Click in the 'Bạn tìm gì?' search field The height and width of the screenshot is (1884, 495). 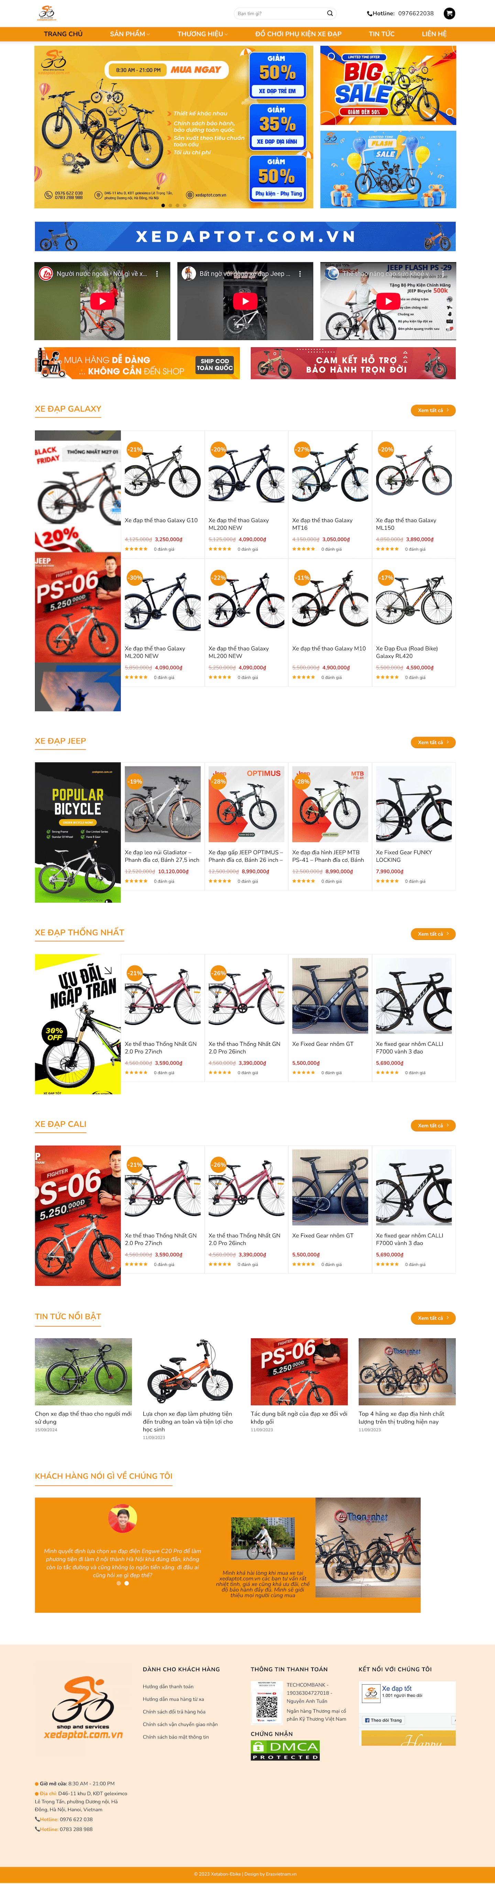(279, 13)
